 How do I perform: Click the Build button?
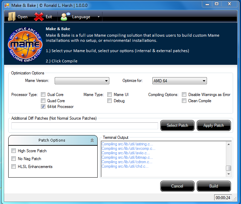(214, 186)
